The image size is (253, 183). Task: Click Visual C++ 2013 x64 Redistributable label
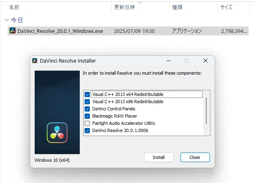128,94
